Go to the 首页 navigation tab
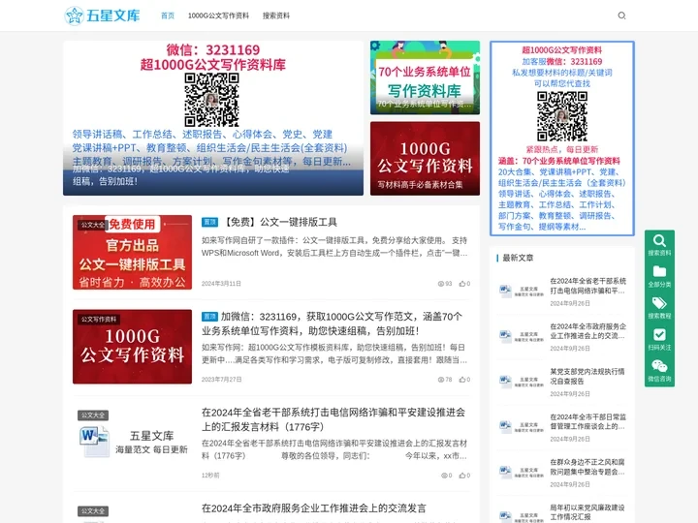 (x=168, y=15)
